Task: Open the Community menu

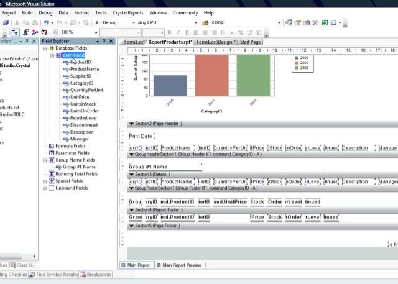Action: [185, 12]
